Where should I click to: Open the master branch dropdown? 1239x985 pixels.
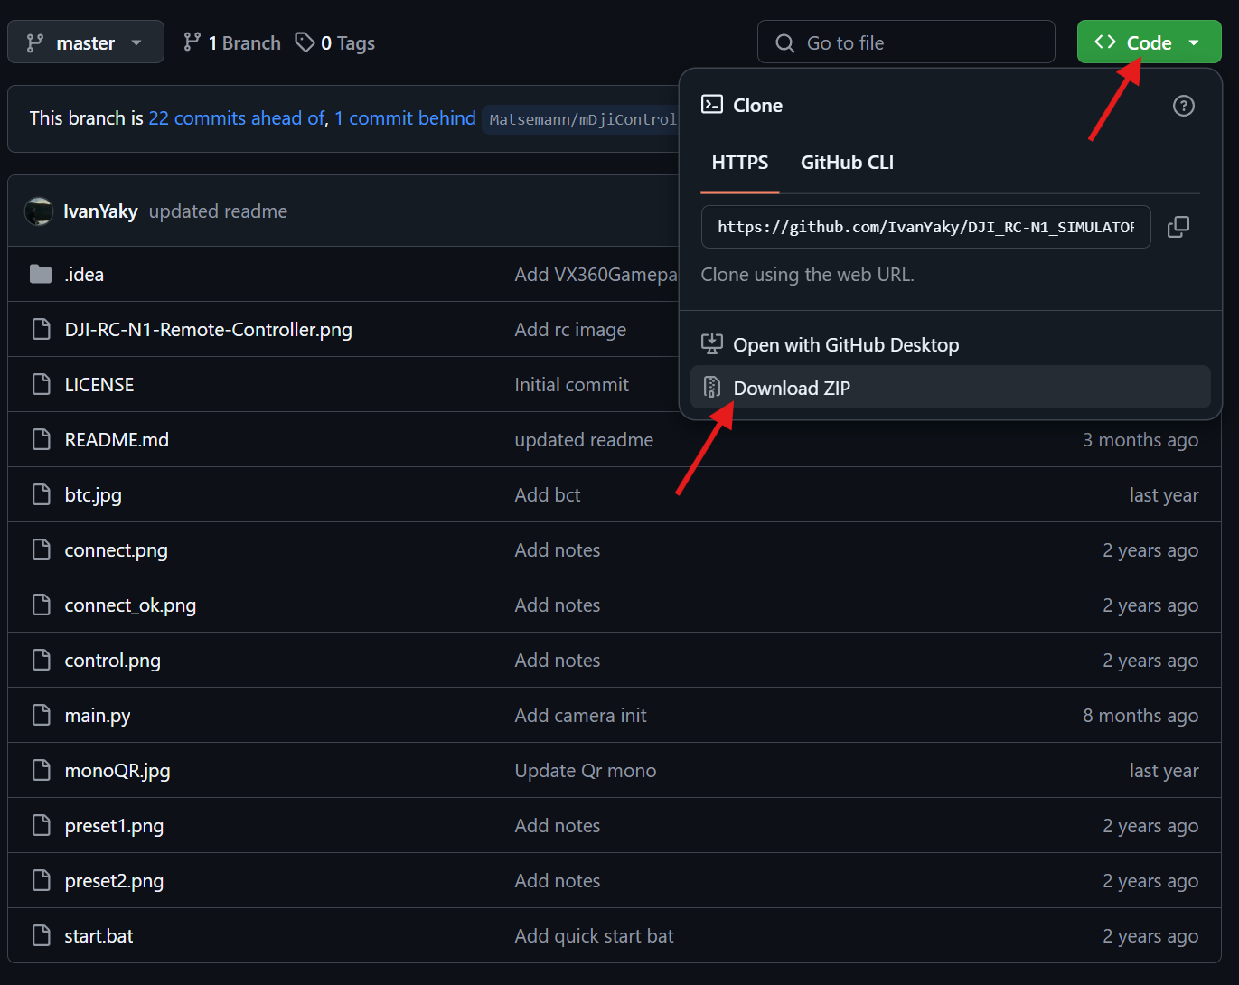86,42
